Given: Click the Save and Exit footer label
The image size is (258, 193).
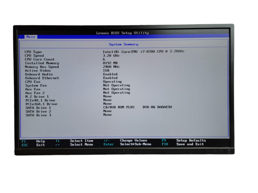Looking at the screenshot, I should (x=190, y=144).
